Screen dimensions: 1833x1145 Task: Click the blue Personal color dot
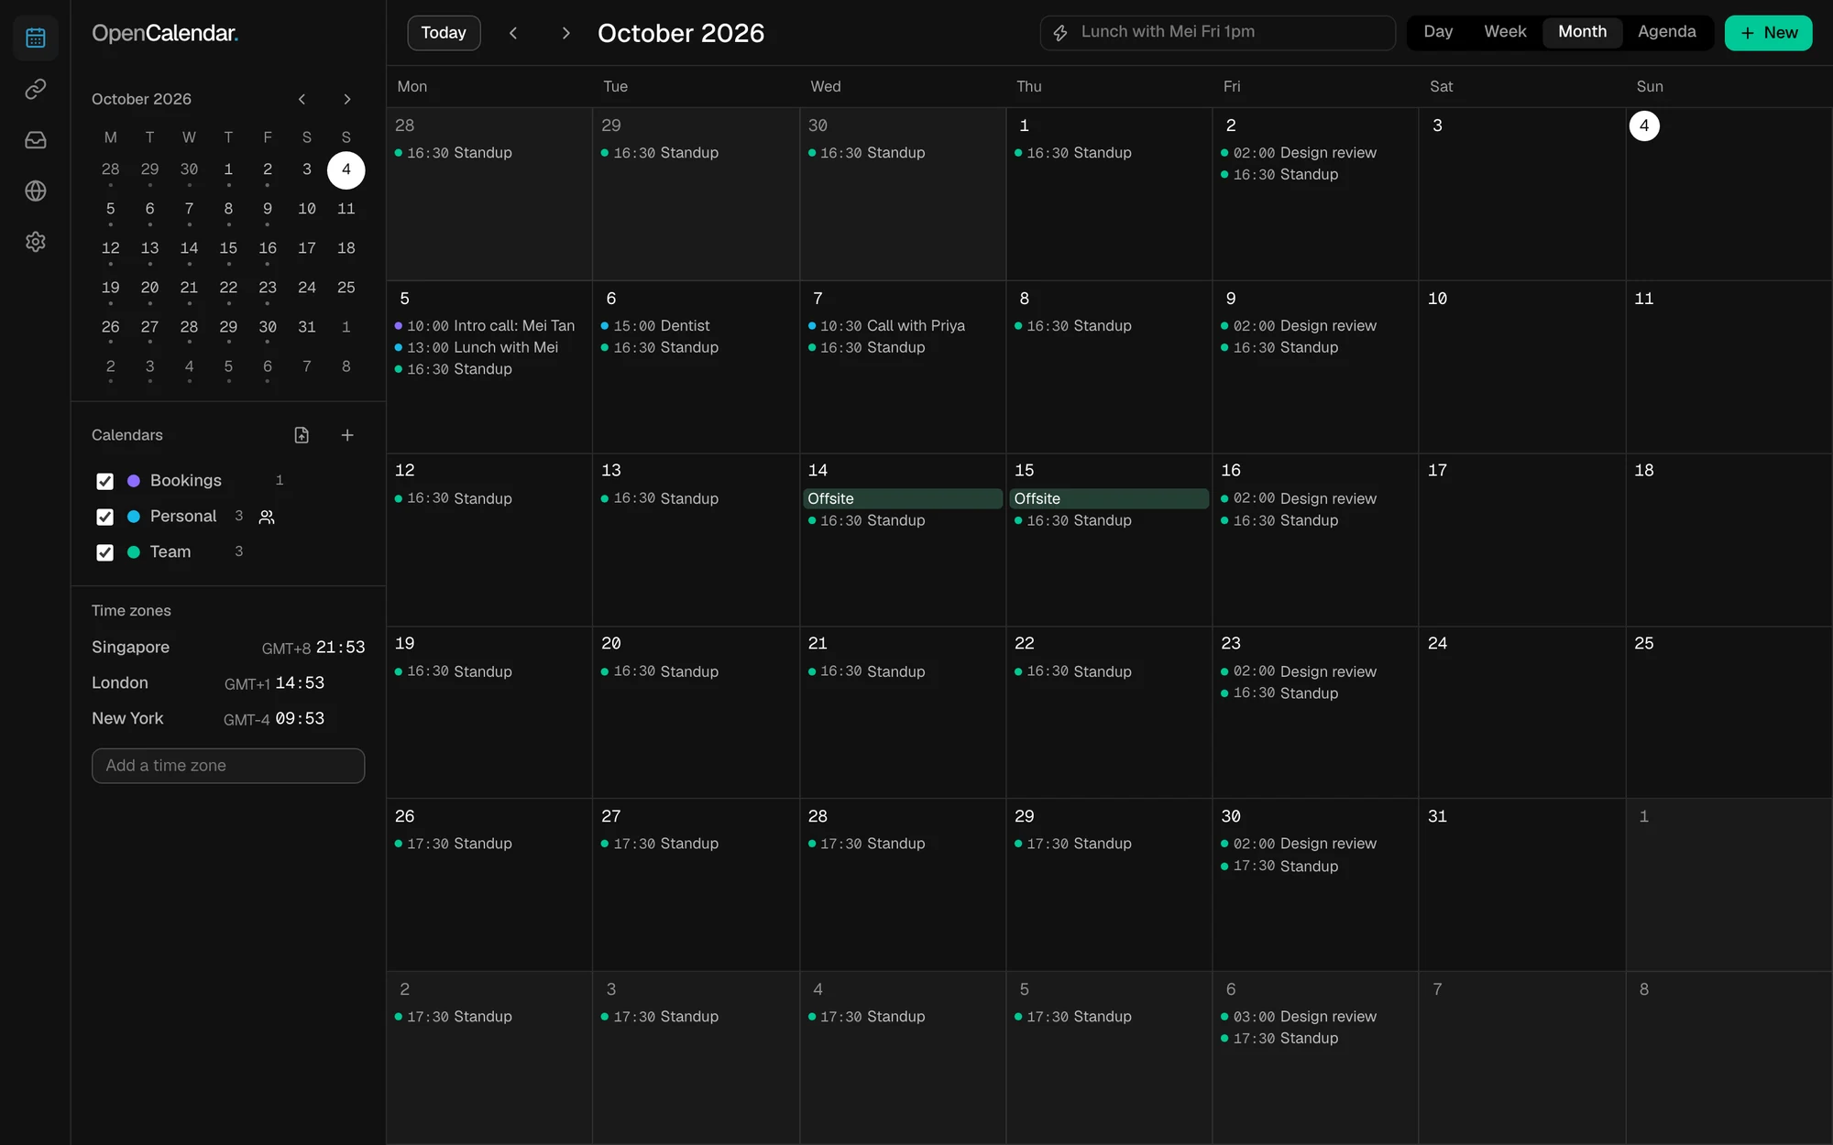coord(134,517)
